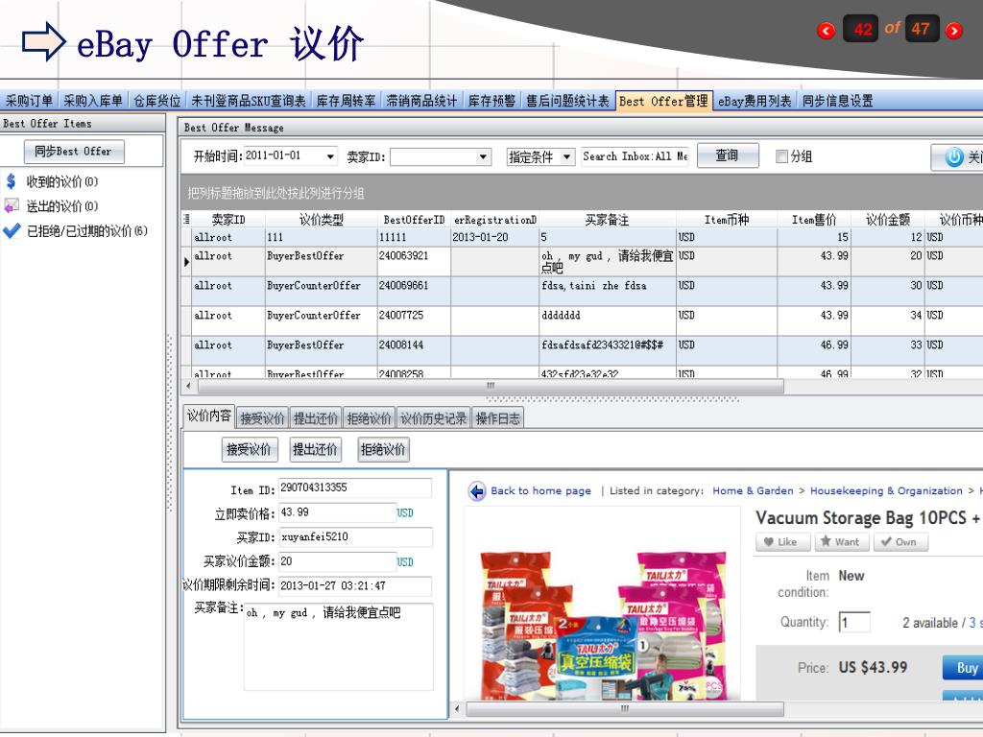
Task: Click the 查询 search button
Action: (x=728, y=156)
